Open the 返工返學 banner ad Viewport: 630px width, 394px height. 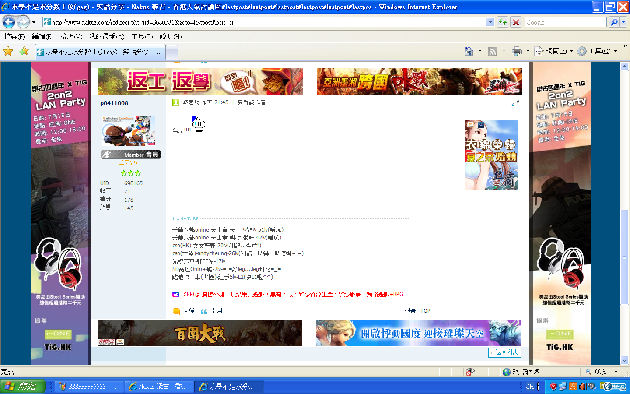click(201, 81)
